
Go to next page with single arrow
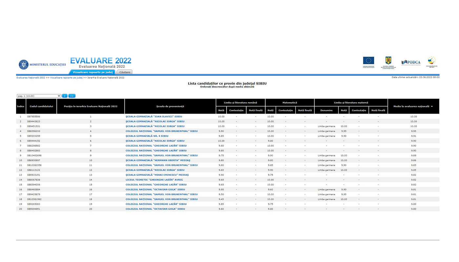click(x=65, y=96)
